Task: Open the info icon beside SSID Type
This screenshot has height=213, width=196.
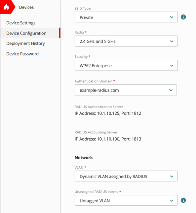Action: point(183,17)
